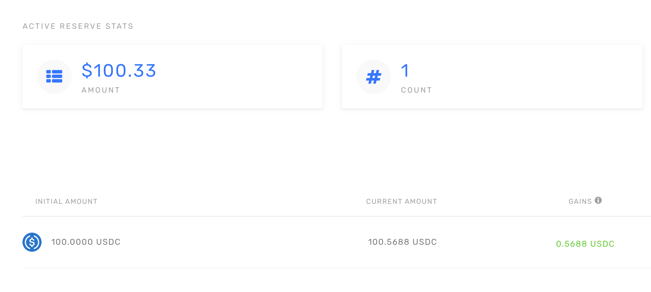651x292 pixels.
Task: Click the info icon beside Gains
Action: click(x=598, y=200)
